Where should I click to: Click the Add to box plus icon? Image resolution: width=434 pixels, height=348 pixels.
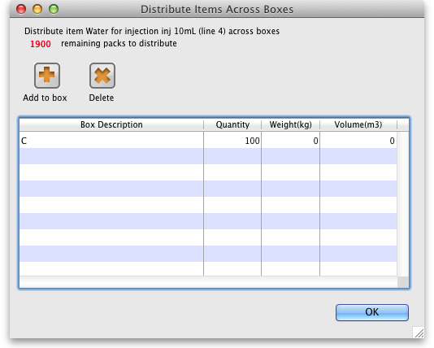tap(47, 76)
